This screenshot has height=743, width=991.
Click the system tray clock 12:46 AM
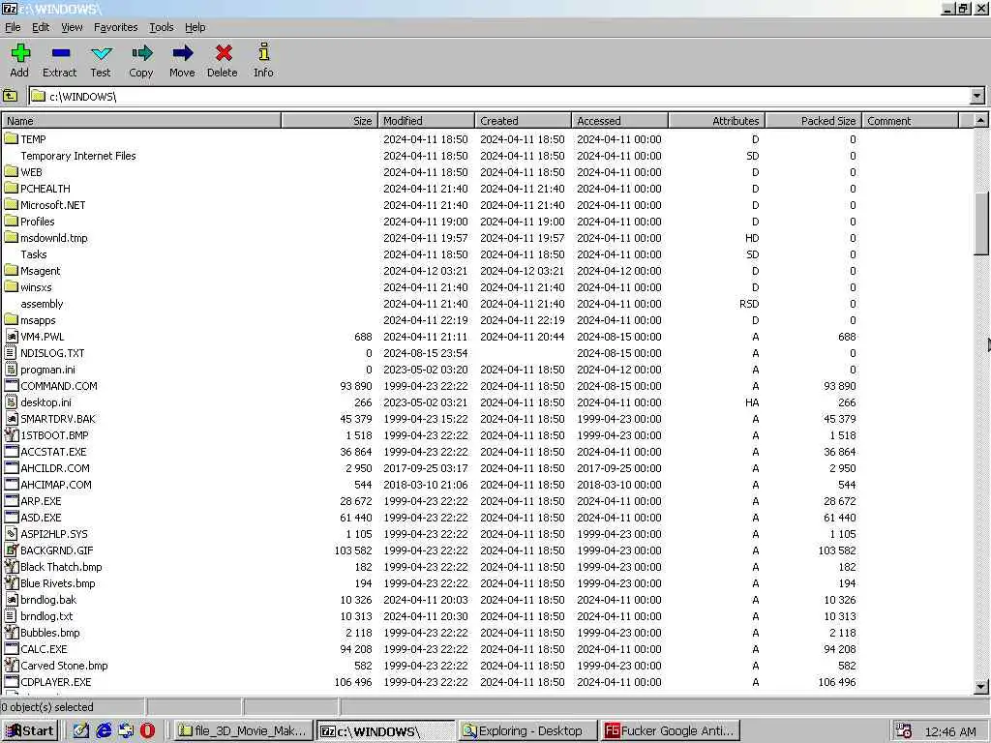(950, 731)
